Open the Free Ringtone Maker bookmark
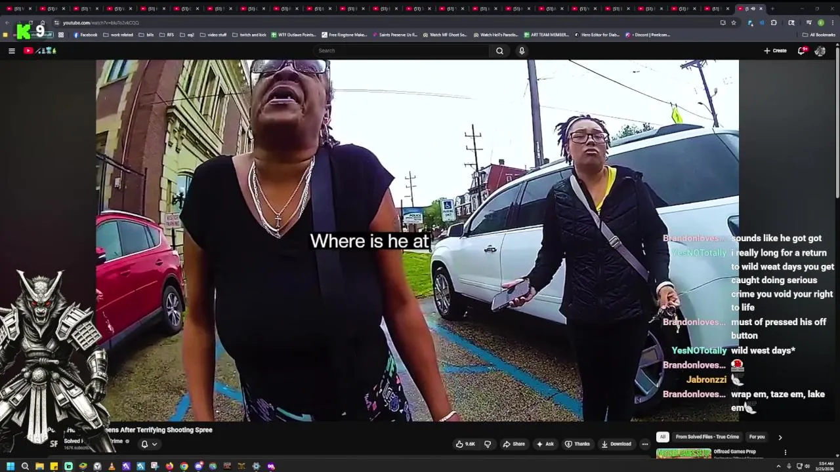This screenshot has width=840, height=472. 344,35
